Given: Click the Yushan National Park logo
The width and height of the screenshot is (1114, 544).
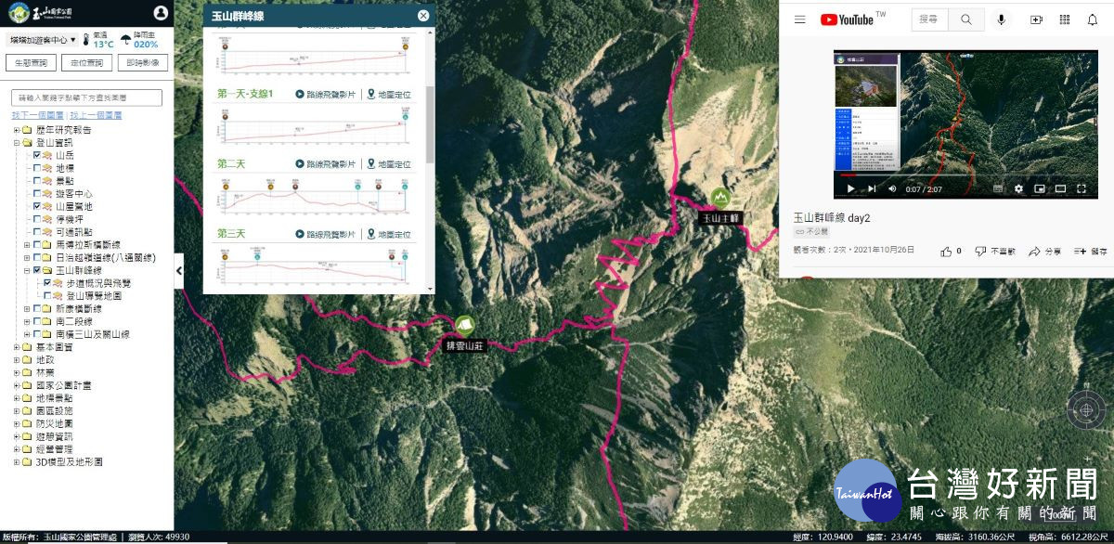Looking at the screenshot, I should click(x=39, y=13).
